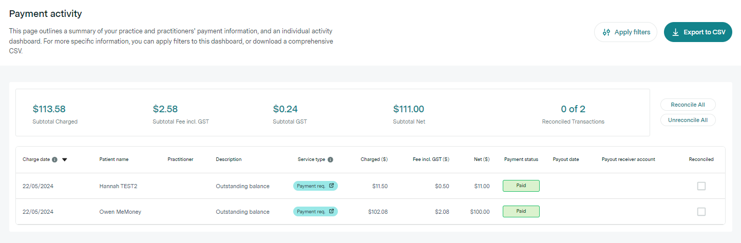Viewport: 741px width, 243px height.
Task: Open external link icon in Hannah's Payment req. badge
Action: 331,186
